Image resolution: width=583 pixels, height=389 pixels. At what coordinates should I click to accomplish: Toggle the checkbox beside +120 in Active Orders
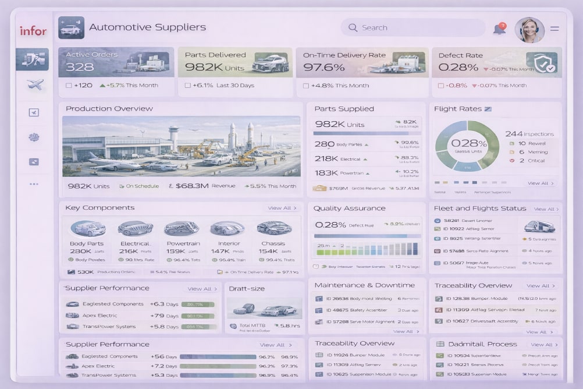pos(69,86)
